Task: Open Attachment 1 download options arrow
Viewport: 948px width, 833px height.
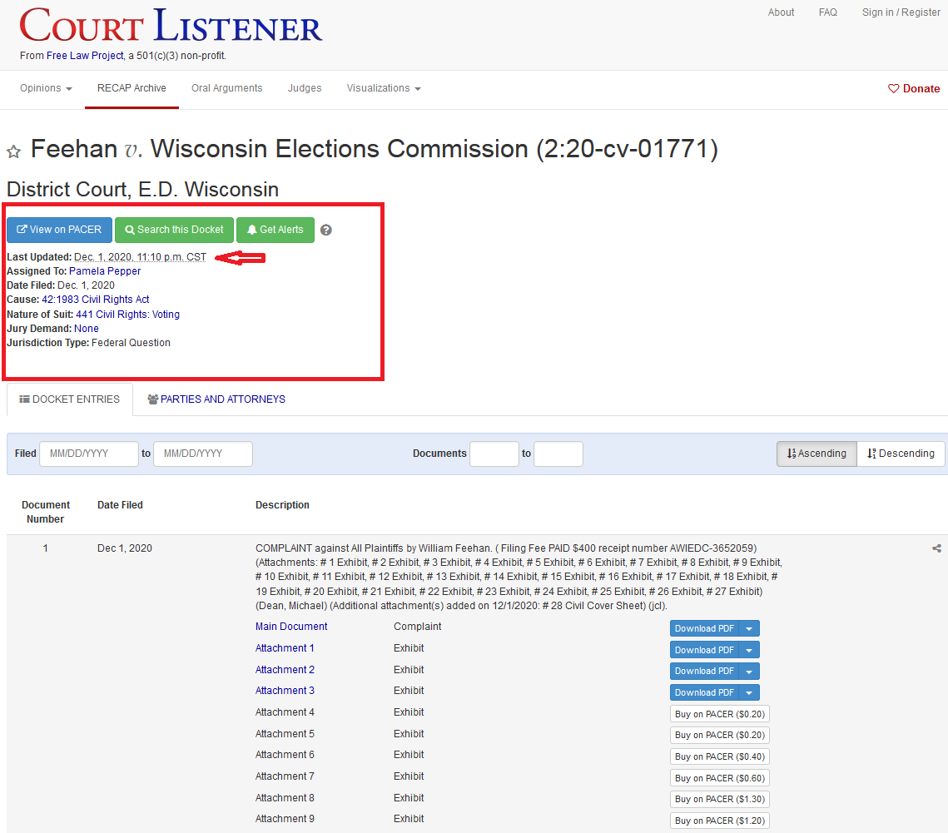Action: point(749,650)
